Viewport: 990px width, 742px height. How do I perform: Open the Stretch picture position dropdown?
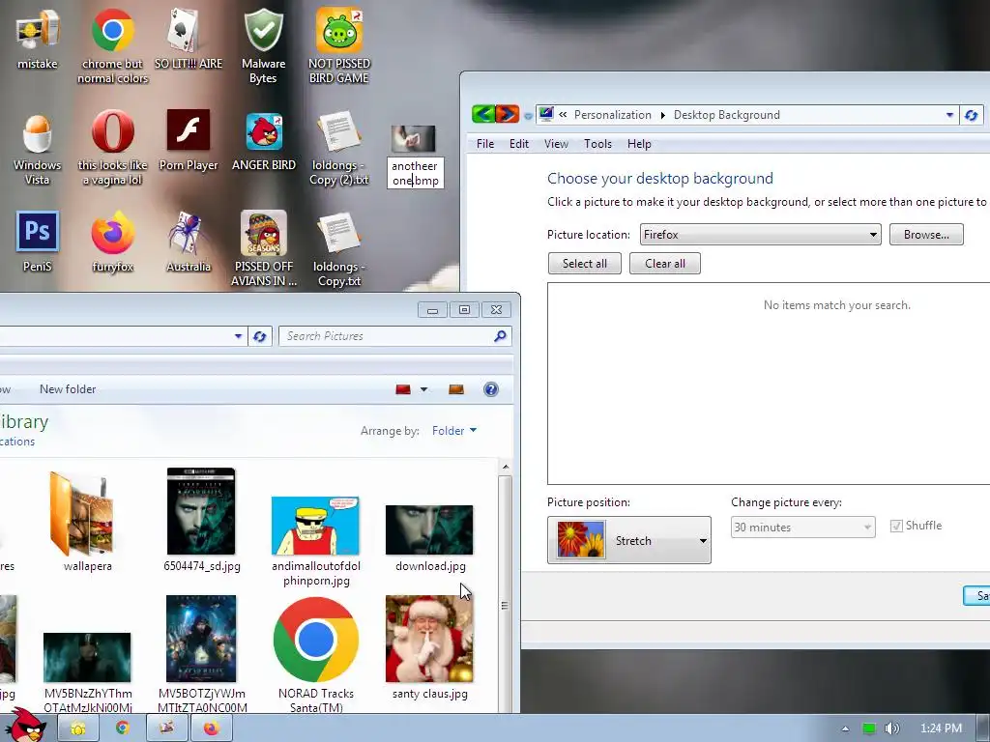[628, 540]
